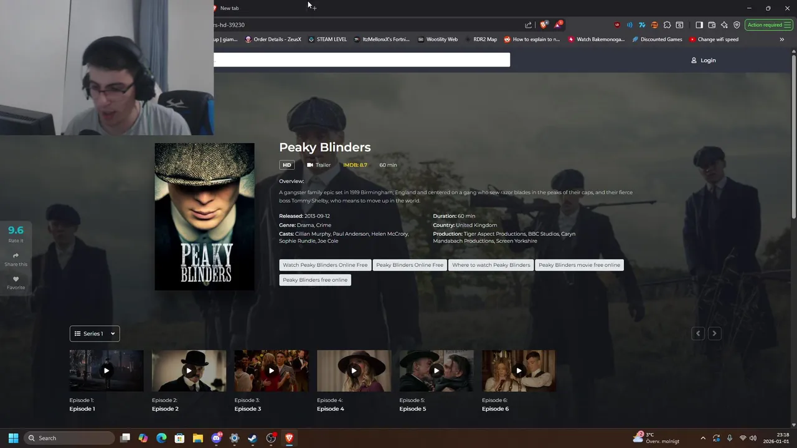Open the 7TV extension icon
This screenshot has height=448, width=797.
point(642,25)
